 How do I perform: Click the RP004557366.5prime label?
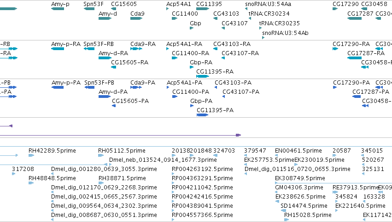(x=202, y=215)
